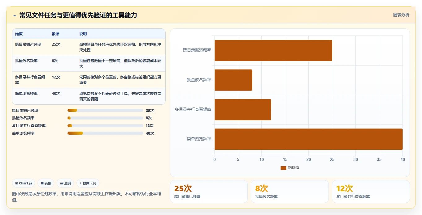Click the 8次 data card
The width and height of the screenshot is (422, 215).
[x=290, y=192]
